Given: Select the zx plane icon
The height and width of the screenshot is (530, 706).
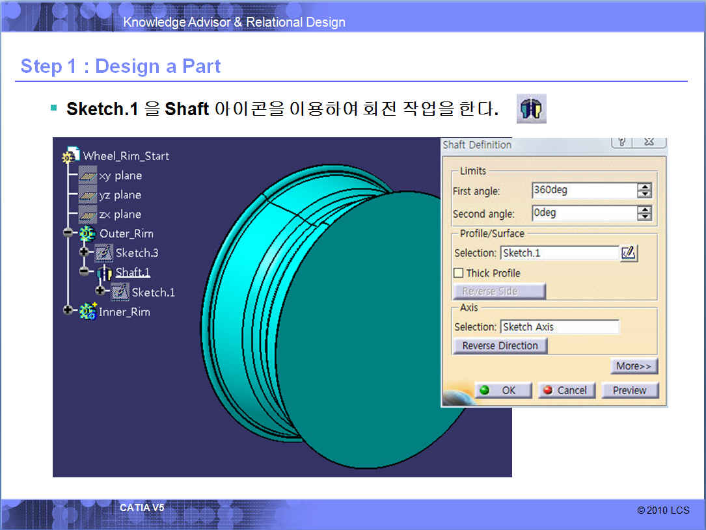Looking at the screenshot, I should click(87, 215).
